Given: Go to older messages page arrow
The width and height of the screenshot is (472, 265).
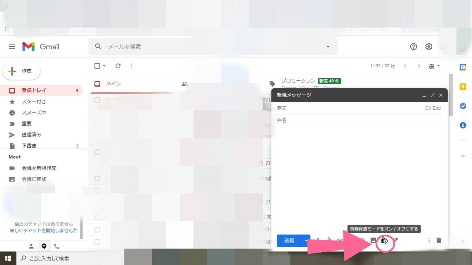Looking at the screenshot, I should pyautogui.click(x=419, y=66).
